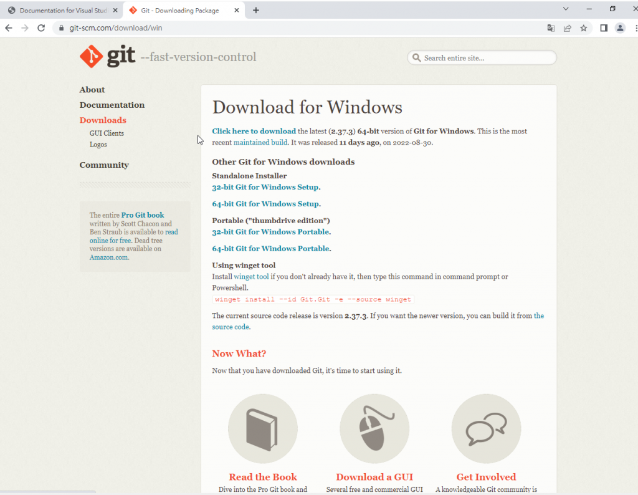Reload the page with the refresh icon

(41, 27)
